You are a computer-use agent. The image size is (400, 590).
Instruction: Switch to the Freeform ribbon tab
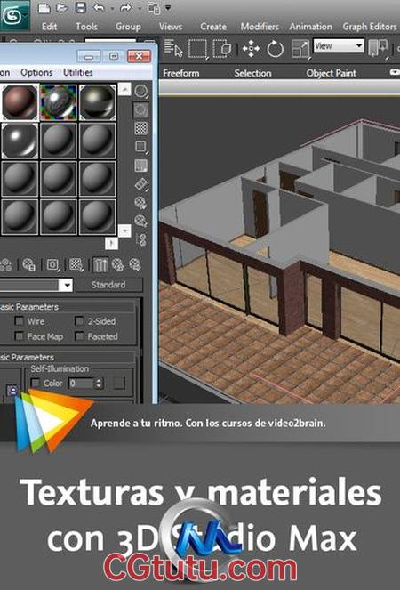180,73
